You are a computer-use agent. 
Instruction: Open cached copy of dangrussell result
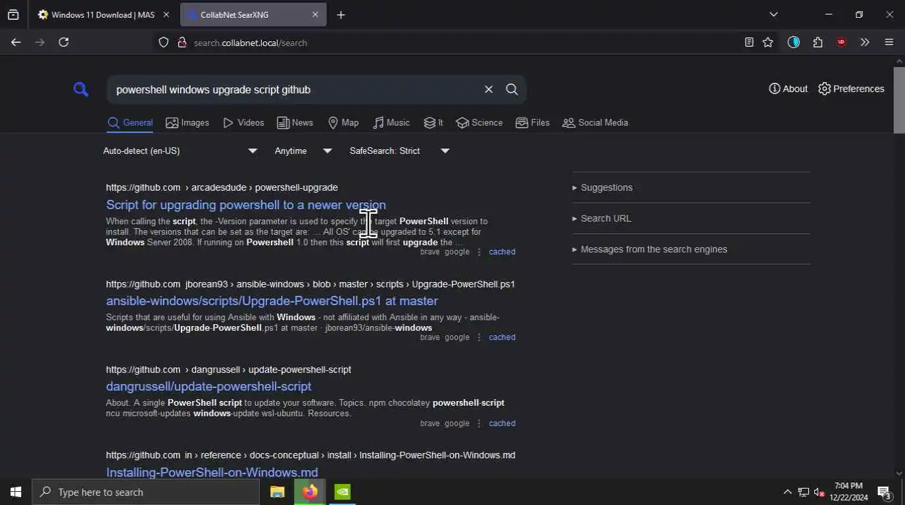(502, 423)
